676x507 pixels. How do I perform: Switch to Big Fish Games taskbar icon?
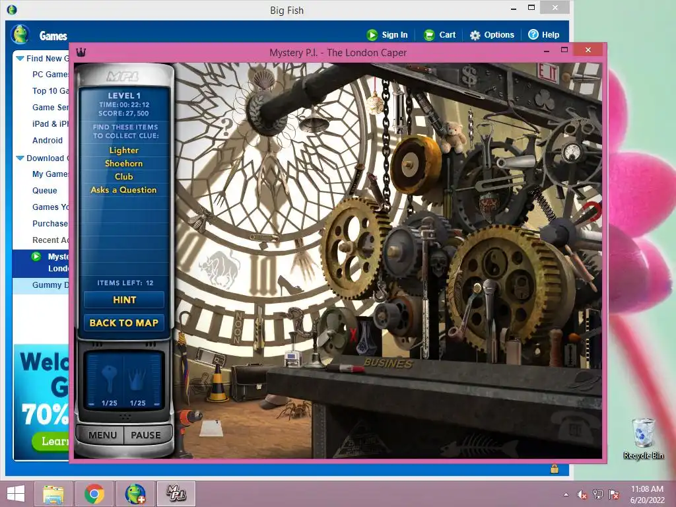(135, 494)
